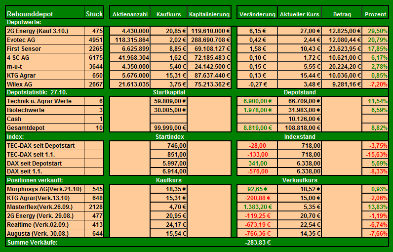Select the Aktueller Kurs column header
Viewport: 393px width, 252px height.
pyautogui.click(x=299, y=12)
